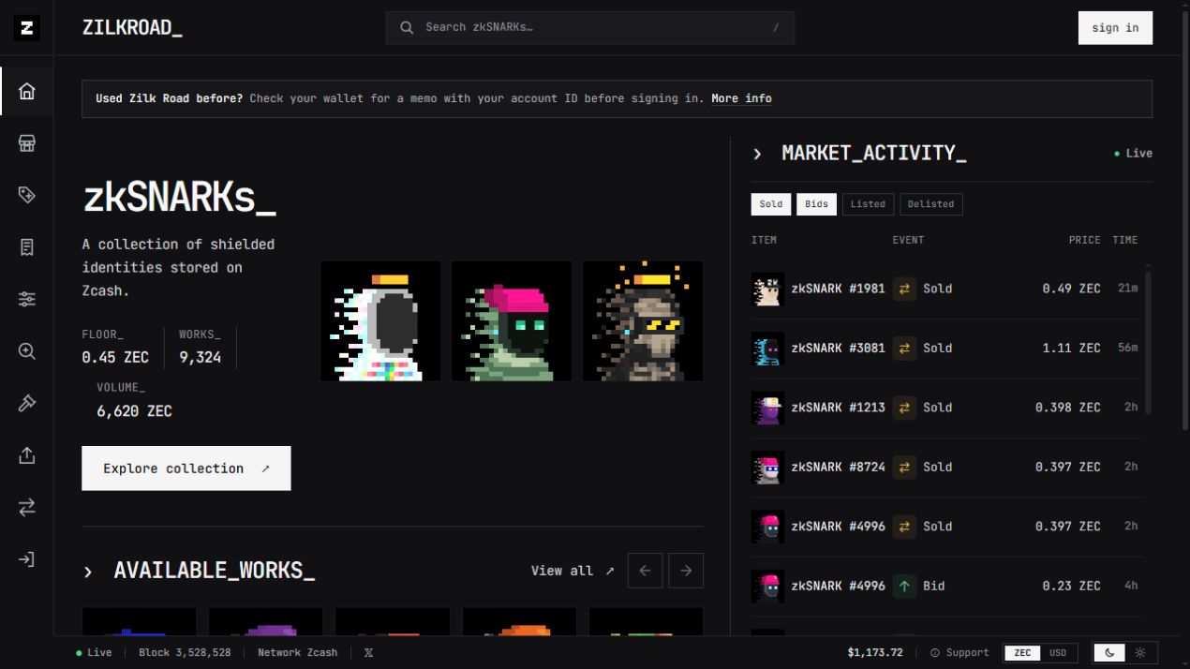
Task: Open the upload sidebar icon
Action: (x=26, y=455)
